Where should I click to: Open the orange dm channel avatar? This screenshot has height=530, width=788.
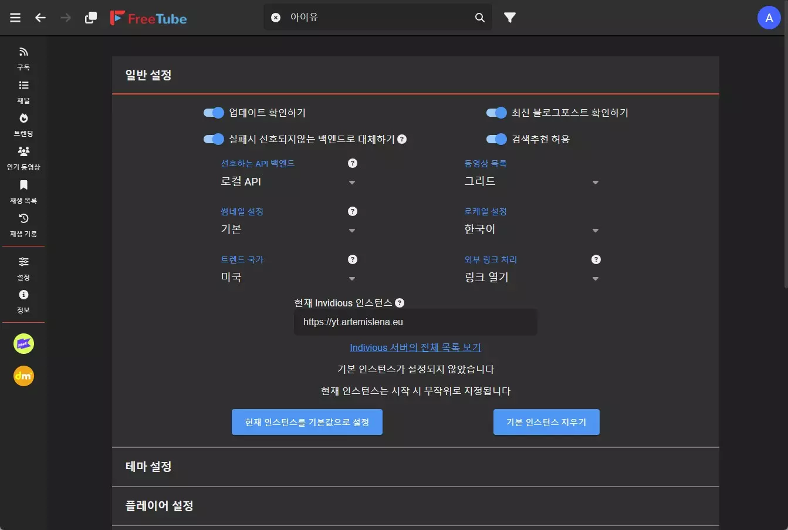point(23,376)
